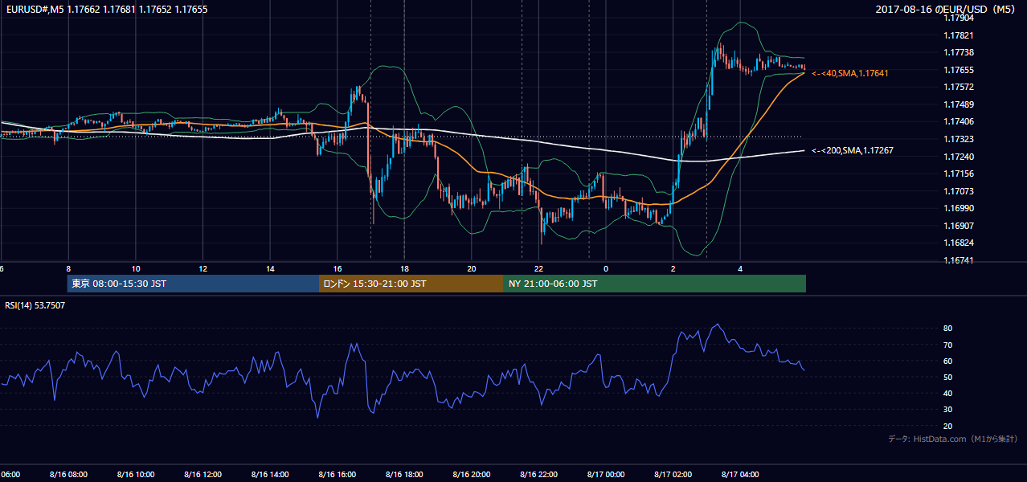
Task: Click the white <-<200,SMA,1.17267 label
Action: pyautogui.click(x=852, y=150)
